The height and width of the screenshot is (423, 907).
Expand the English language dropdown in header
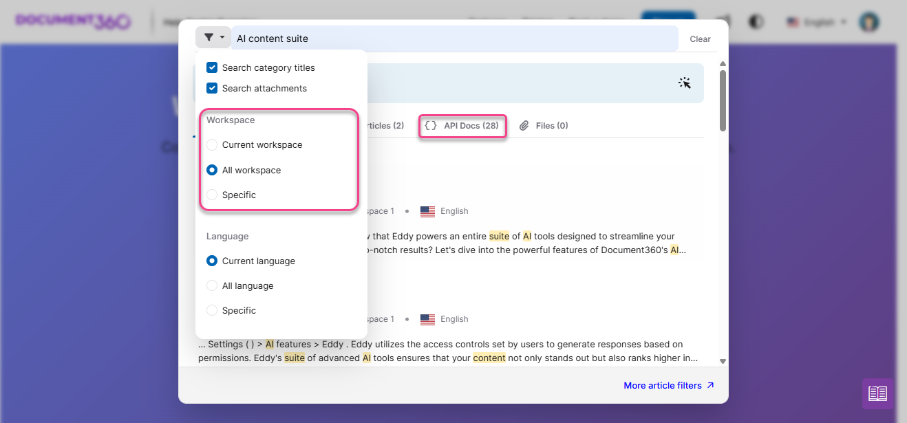[x=817, y=22]
